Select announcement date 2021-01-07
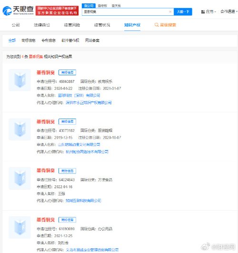 pyautogui.click(x=112, y=89)
